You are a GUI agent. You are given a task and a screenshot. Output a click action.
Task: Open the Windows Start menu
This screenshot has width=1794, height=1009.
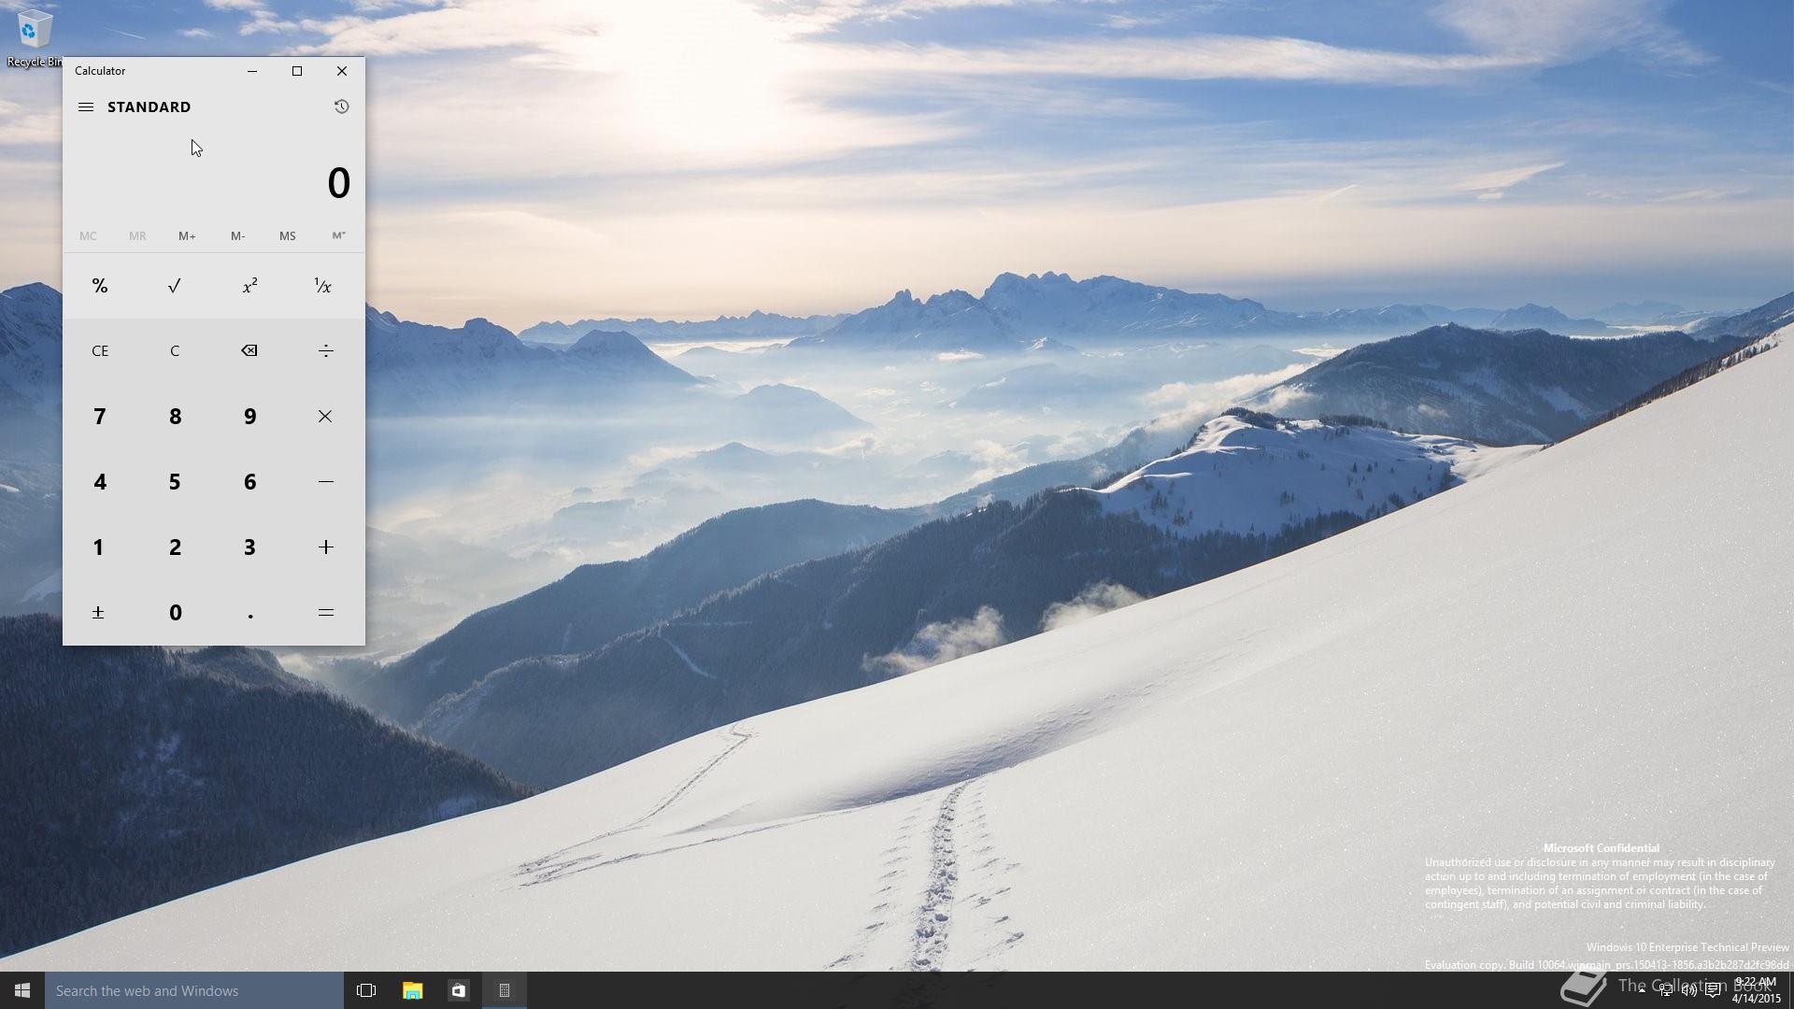[22, 990]
